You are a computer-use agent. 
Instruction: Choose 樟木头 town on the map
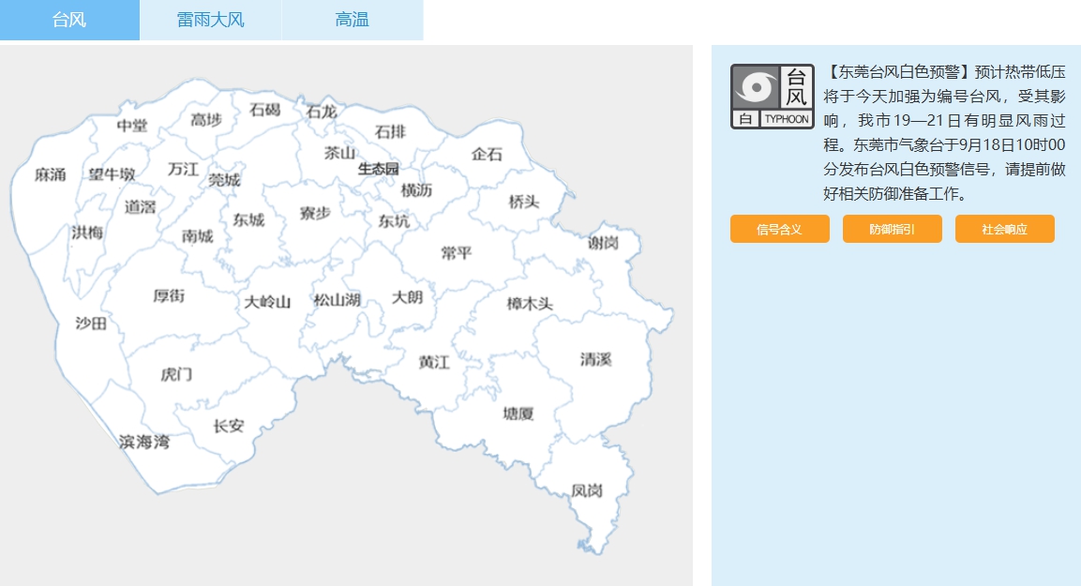click(530, 304)
